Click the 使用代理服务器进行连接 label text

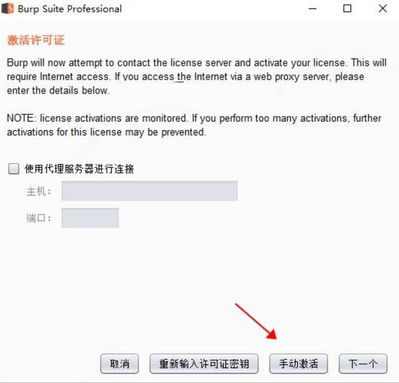click(x=79, y=169)
